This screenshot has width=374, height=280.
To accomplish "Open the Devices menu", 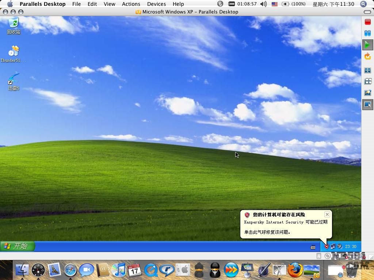I will pyautogui.click(x=156, y=4).
